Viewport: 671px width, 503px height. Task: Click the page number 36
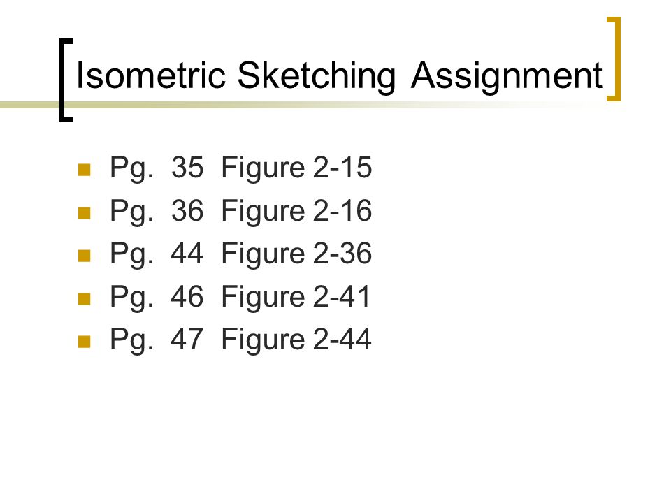[187, 210]
